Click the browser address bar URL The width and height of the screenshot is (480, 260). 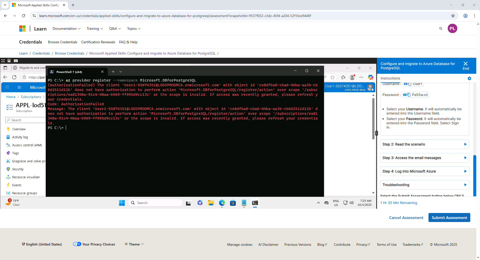(175, 16)
